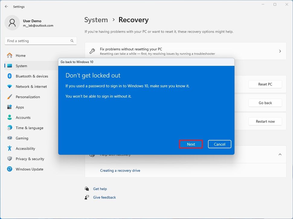Open Time & language settings
Viewport: 293px width, 219px height.
10,128
